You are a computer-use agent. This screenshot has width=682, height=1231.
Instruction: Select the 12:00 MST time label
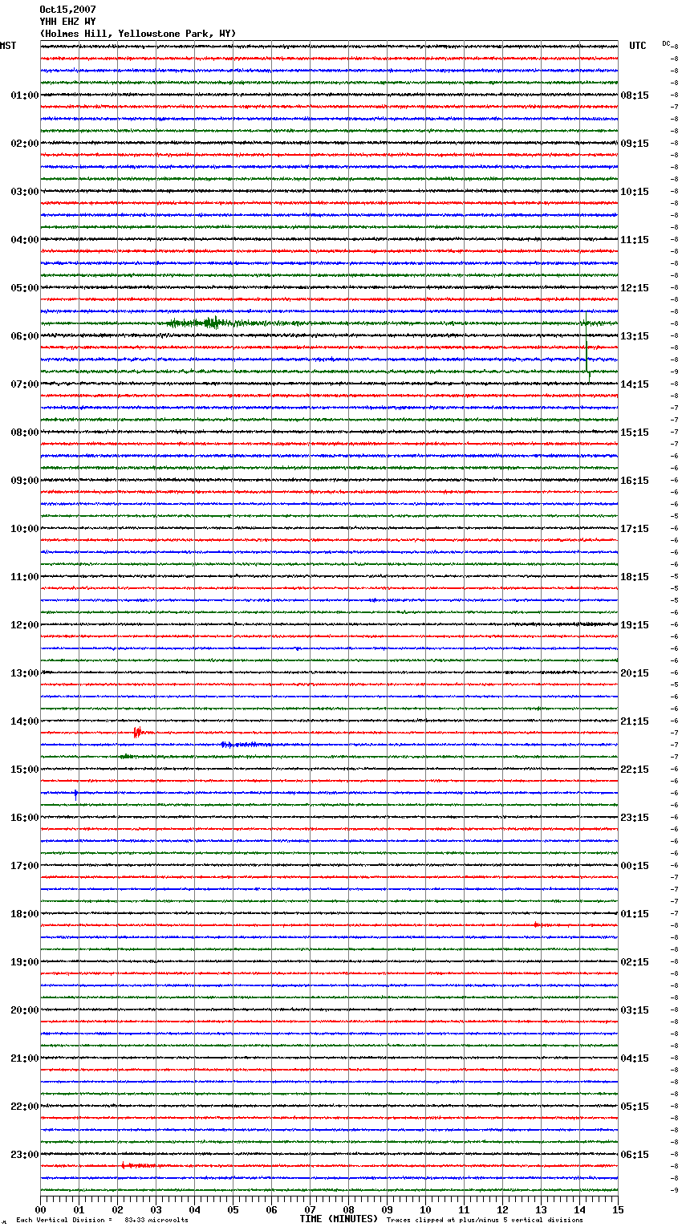point(25,625)
